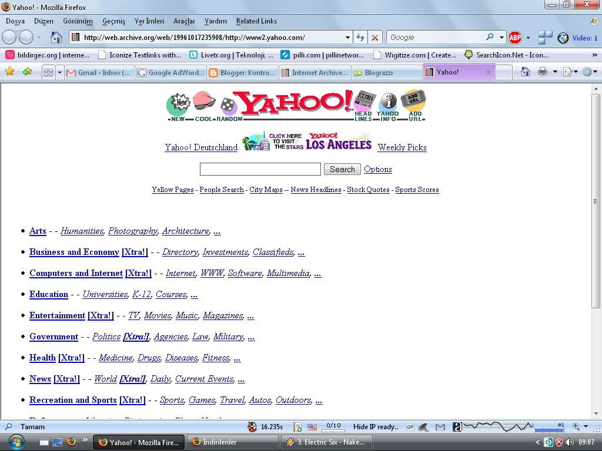Click the browser URL address field
Viewport: 602px width, 451px height.
point(212,38)
